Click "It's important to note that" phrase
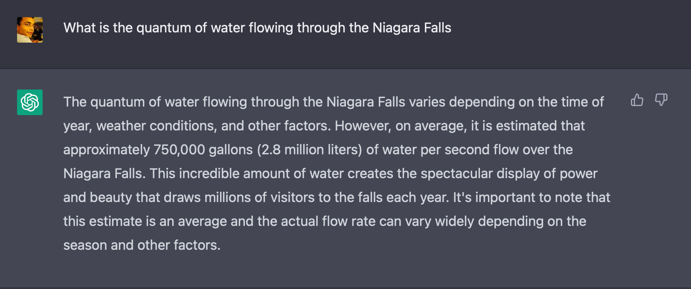 click(x=531, y=197)
